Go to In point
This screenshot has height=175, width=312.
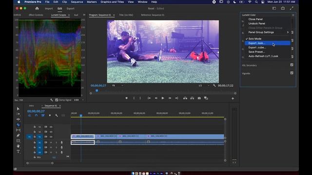point(149,98)
